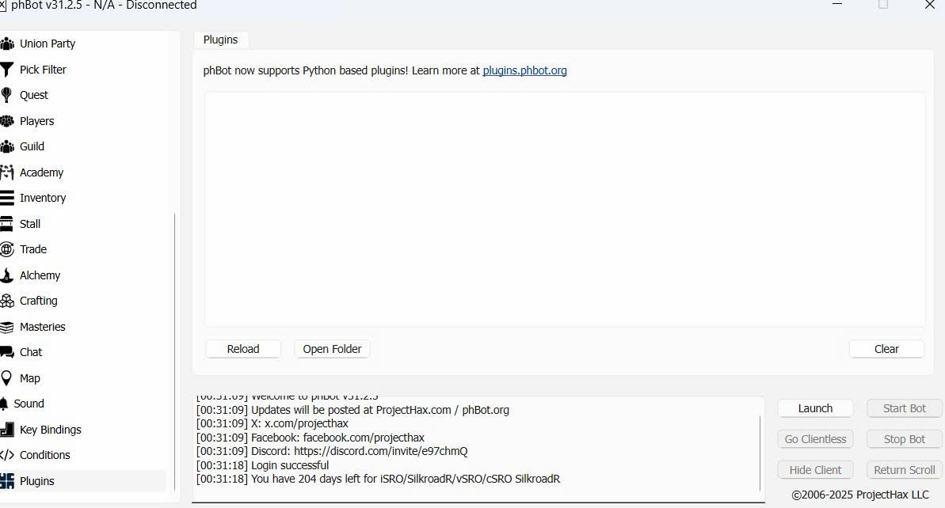This screenshot has width=945, height=508.
Task: Open the Chat sidebar entry
Action: click(31, 352)
